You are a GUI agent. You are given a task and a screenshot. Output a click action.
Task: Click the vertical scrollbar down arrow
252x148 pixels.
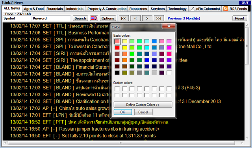(247, 138)
